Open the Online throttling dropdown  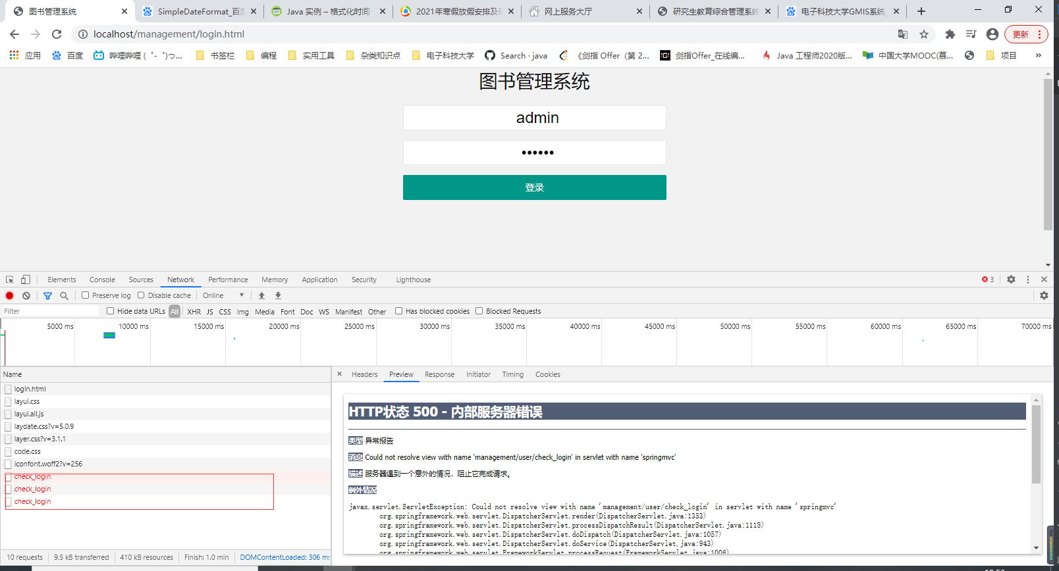click(x=223, y=295)
